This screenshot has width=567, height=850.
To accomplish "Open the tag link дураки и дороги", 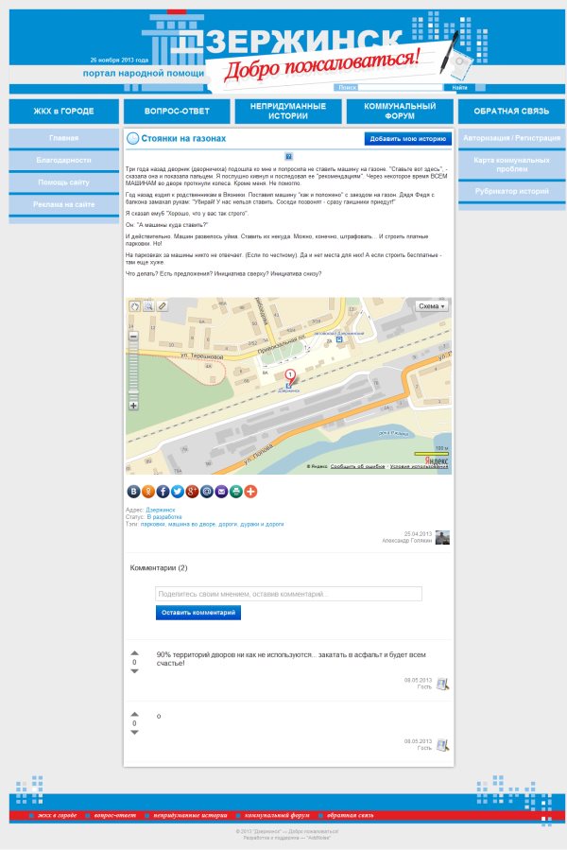I will 262,524.
